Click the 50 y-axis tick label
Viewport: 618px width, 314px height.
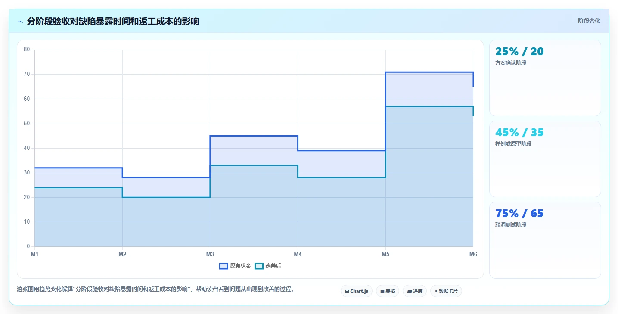coord(27,124)
